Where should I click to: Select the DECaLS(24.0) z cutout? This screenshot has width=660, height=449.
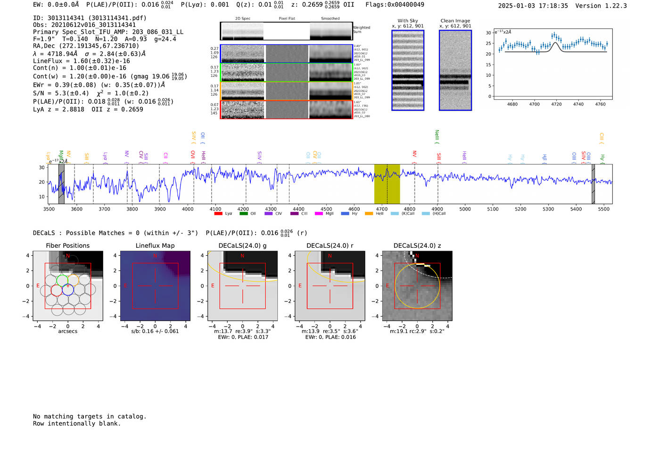click(417, 286)
